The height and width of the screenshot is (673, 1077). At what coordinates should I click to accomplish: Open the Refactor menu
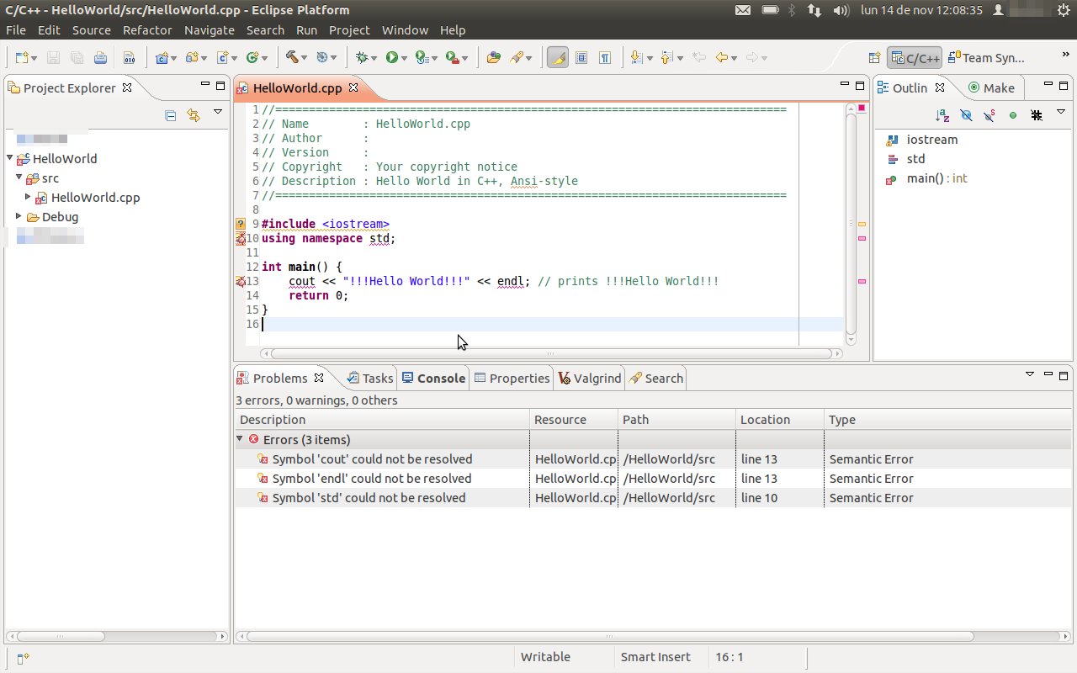146,29
